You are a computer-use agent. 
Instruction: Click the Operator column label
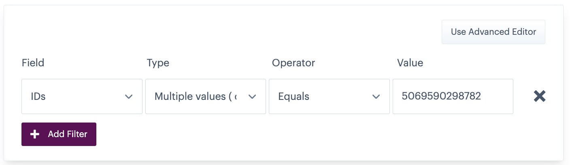(294, 63)
